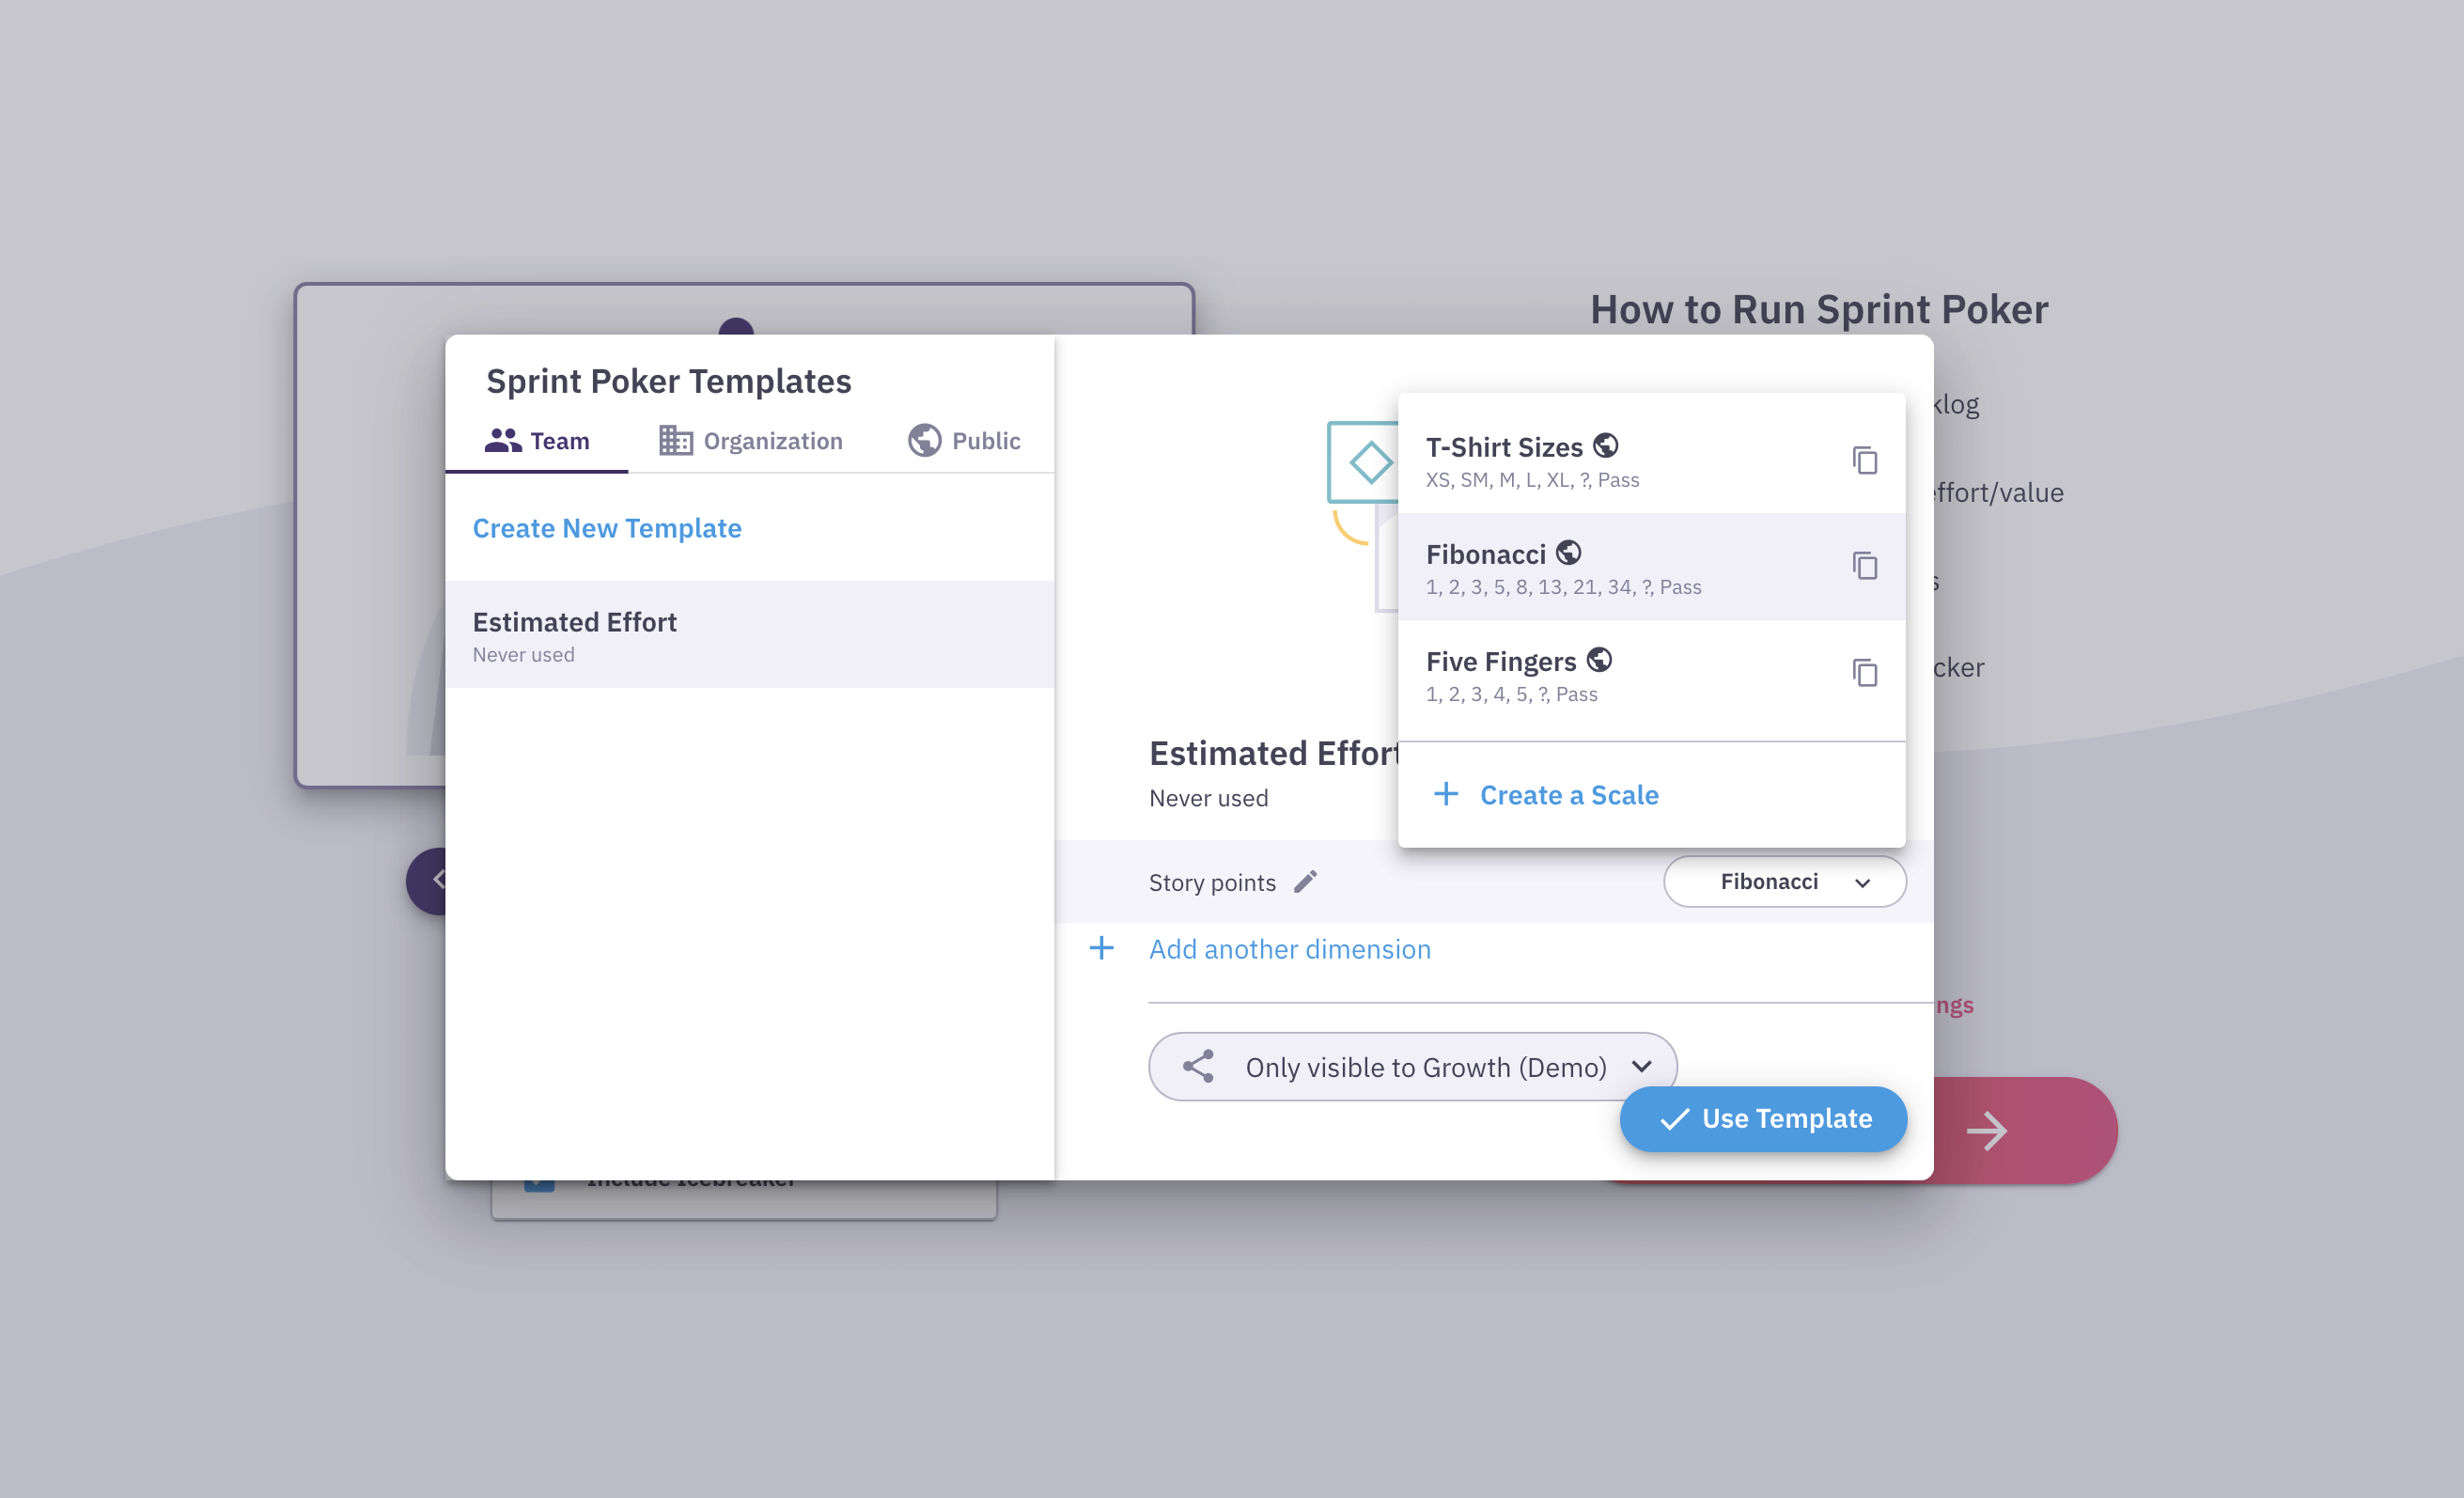This screenshot has width=2464, height=1498.
Task: Copy the T-Shirt Sizes scale
Action: point(1863,461)
